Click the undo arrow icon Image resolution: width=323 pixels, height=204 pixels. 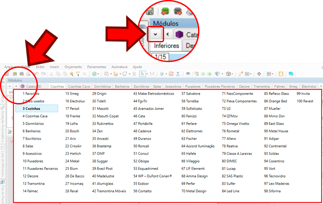tap(36, 74)
